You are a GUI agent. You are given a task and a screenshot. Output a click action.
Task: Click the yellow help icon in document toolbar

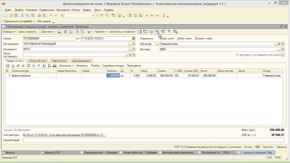(x=151, y=32)
